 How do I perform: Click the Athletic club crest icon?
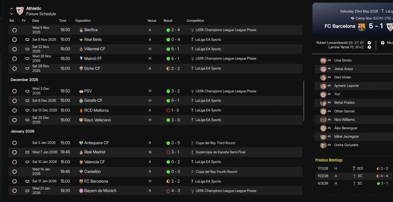pyautogui.click(x=20, y=11)
